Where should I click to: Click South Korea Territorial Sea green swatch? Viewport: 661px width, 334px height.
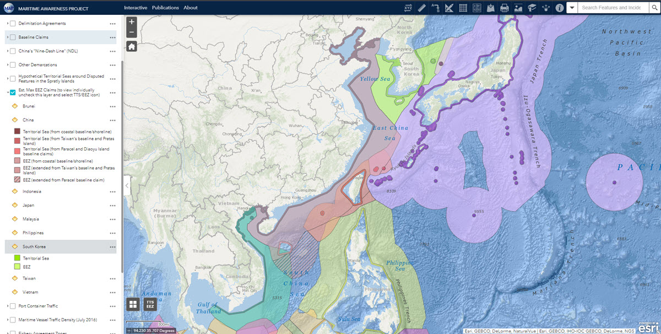pos(17,258)
